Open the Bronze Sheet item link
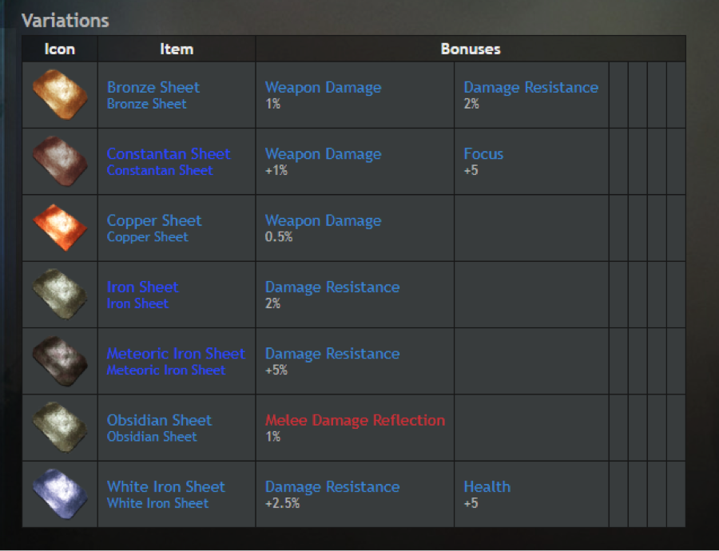 coord(153,87)
